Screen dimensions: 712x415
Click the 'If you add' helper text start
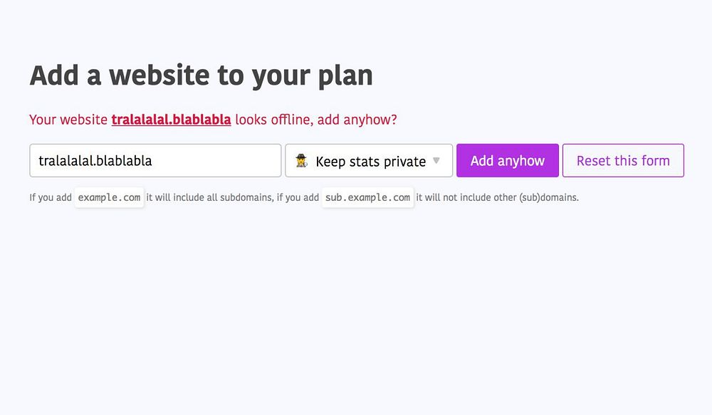pyautogui.click(x=51, y=197)
